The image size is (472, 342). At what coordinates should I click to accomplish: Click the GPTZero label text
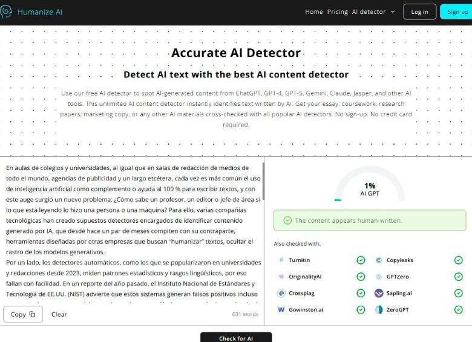click(398, 277)
